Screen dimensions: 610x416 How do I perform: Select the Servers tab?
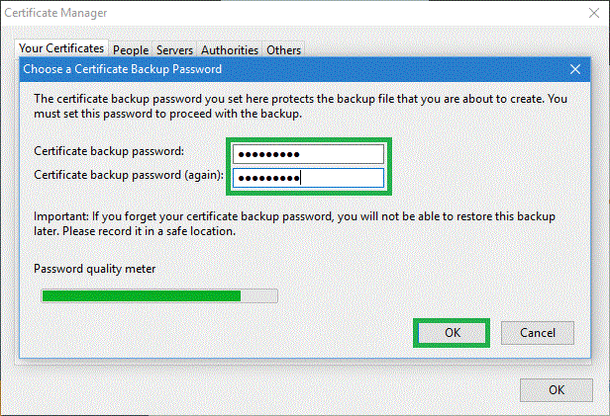174,49
